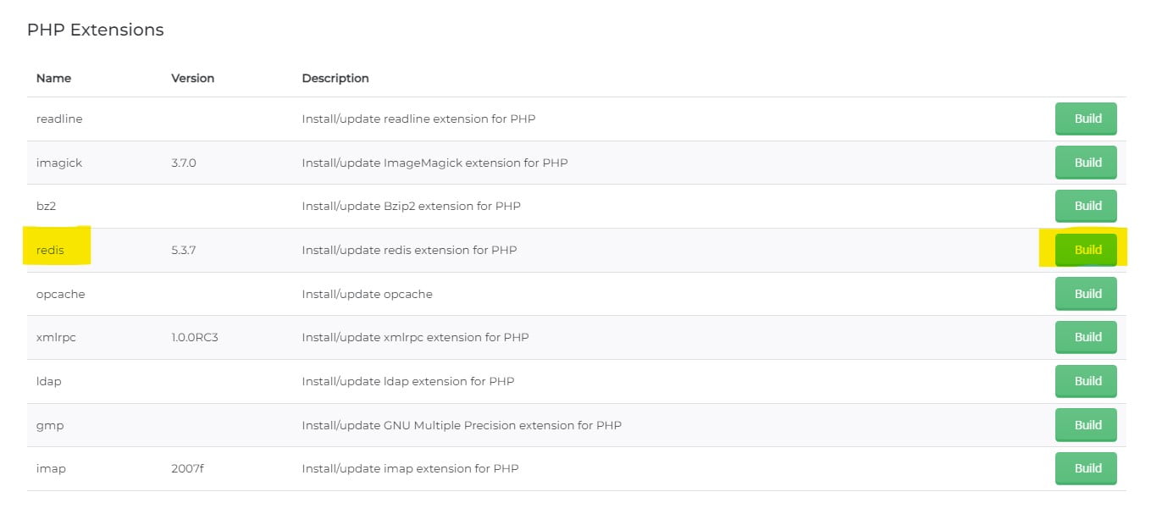1151x514 pixels.
Task: Build the redis extension
Action: tap(1086, 249)
